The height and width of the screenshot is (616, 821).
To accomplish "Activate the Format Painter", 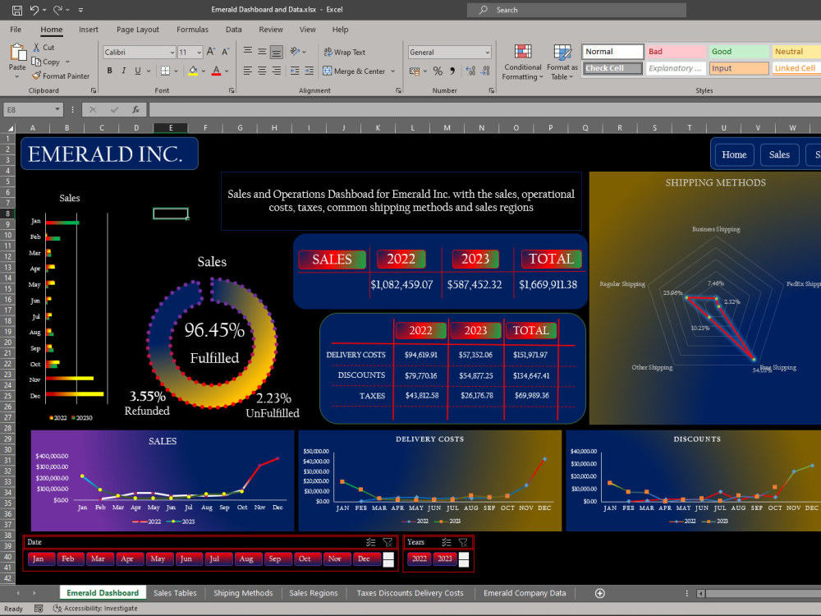I will click(x=62, y=76).
